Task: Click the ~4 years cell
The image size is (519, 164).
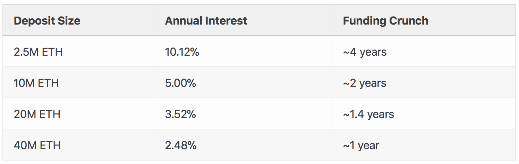Action: point(424,52)
